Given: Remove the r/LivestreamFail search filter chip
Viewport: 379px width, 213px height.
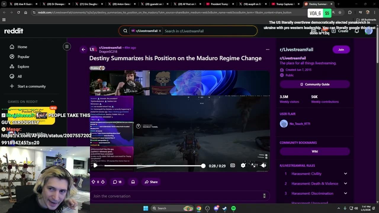Looking at the screenshot, I should coord(160,31).
